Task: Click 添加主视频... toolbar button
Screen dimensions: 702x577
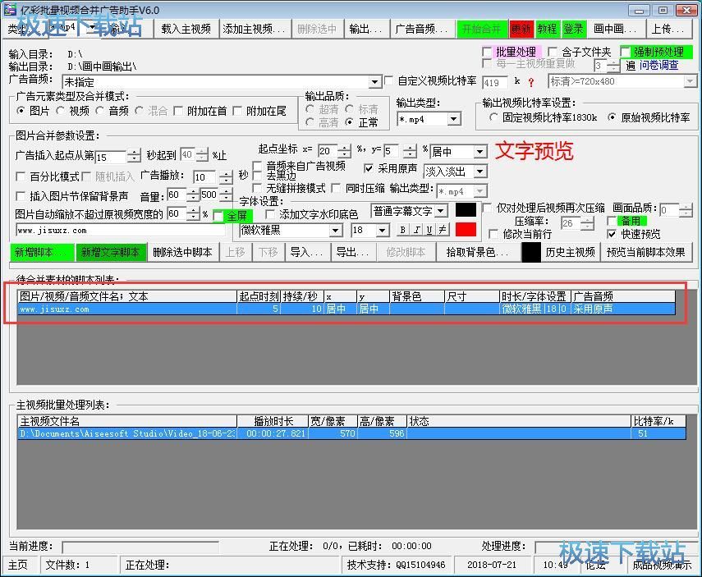Action: click(255, 29)
